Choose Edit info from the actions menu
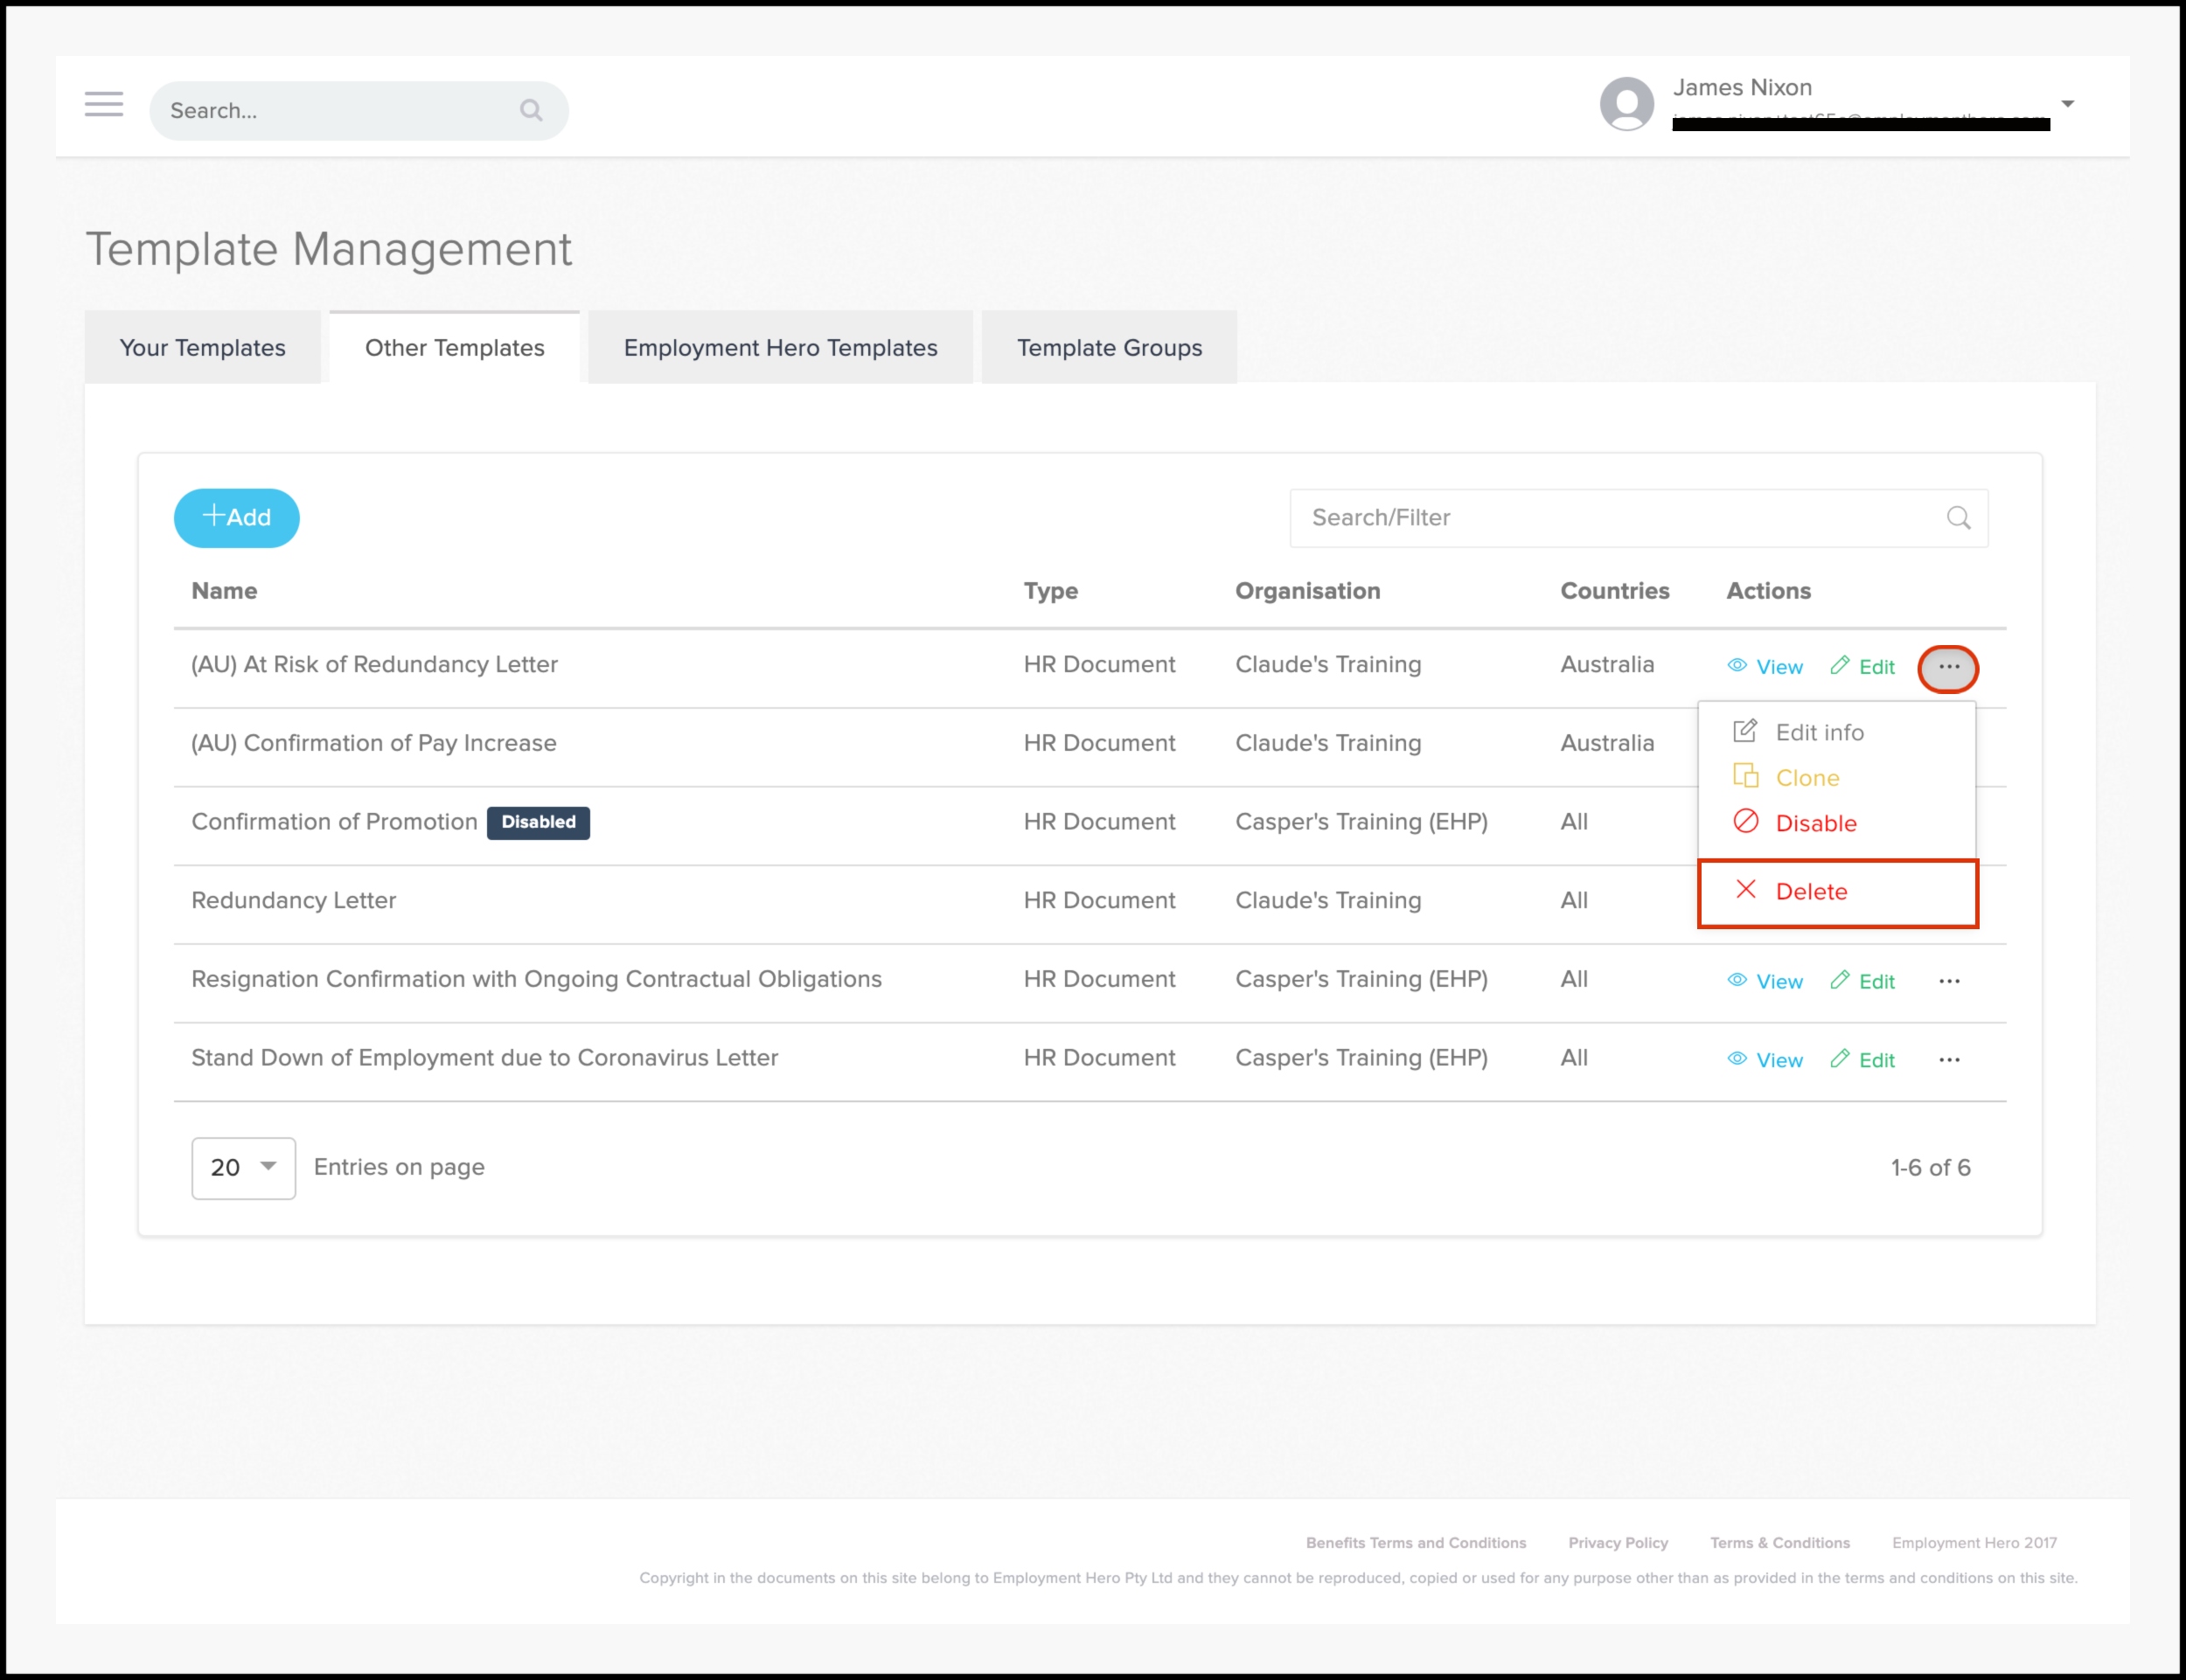The image size is (2186, 1680). click(1818, 732)
